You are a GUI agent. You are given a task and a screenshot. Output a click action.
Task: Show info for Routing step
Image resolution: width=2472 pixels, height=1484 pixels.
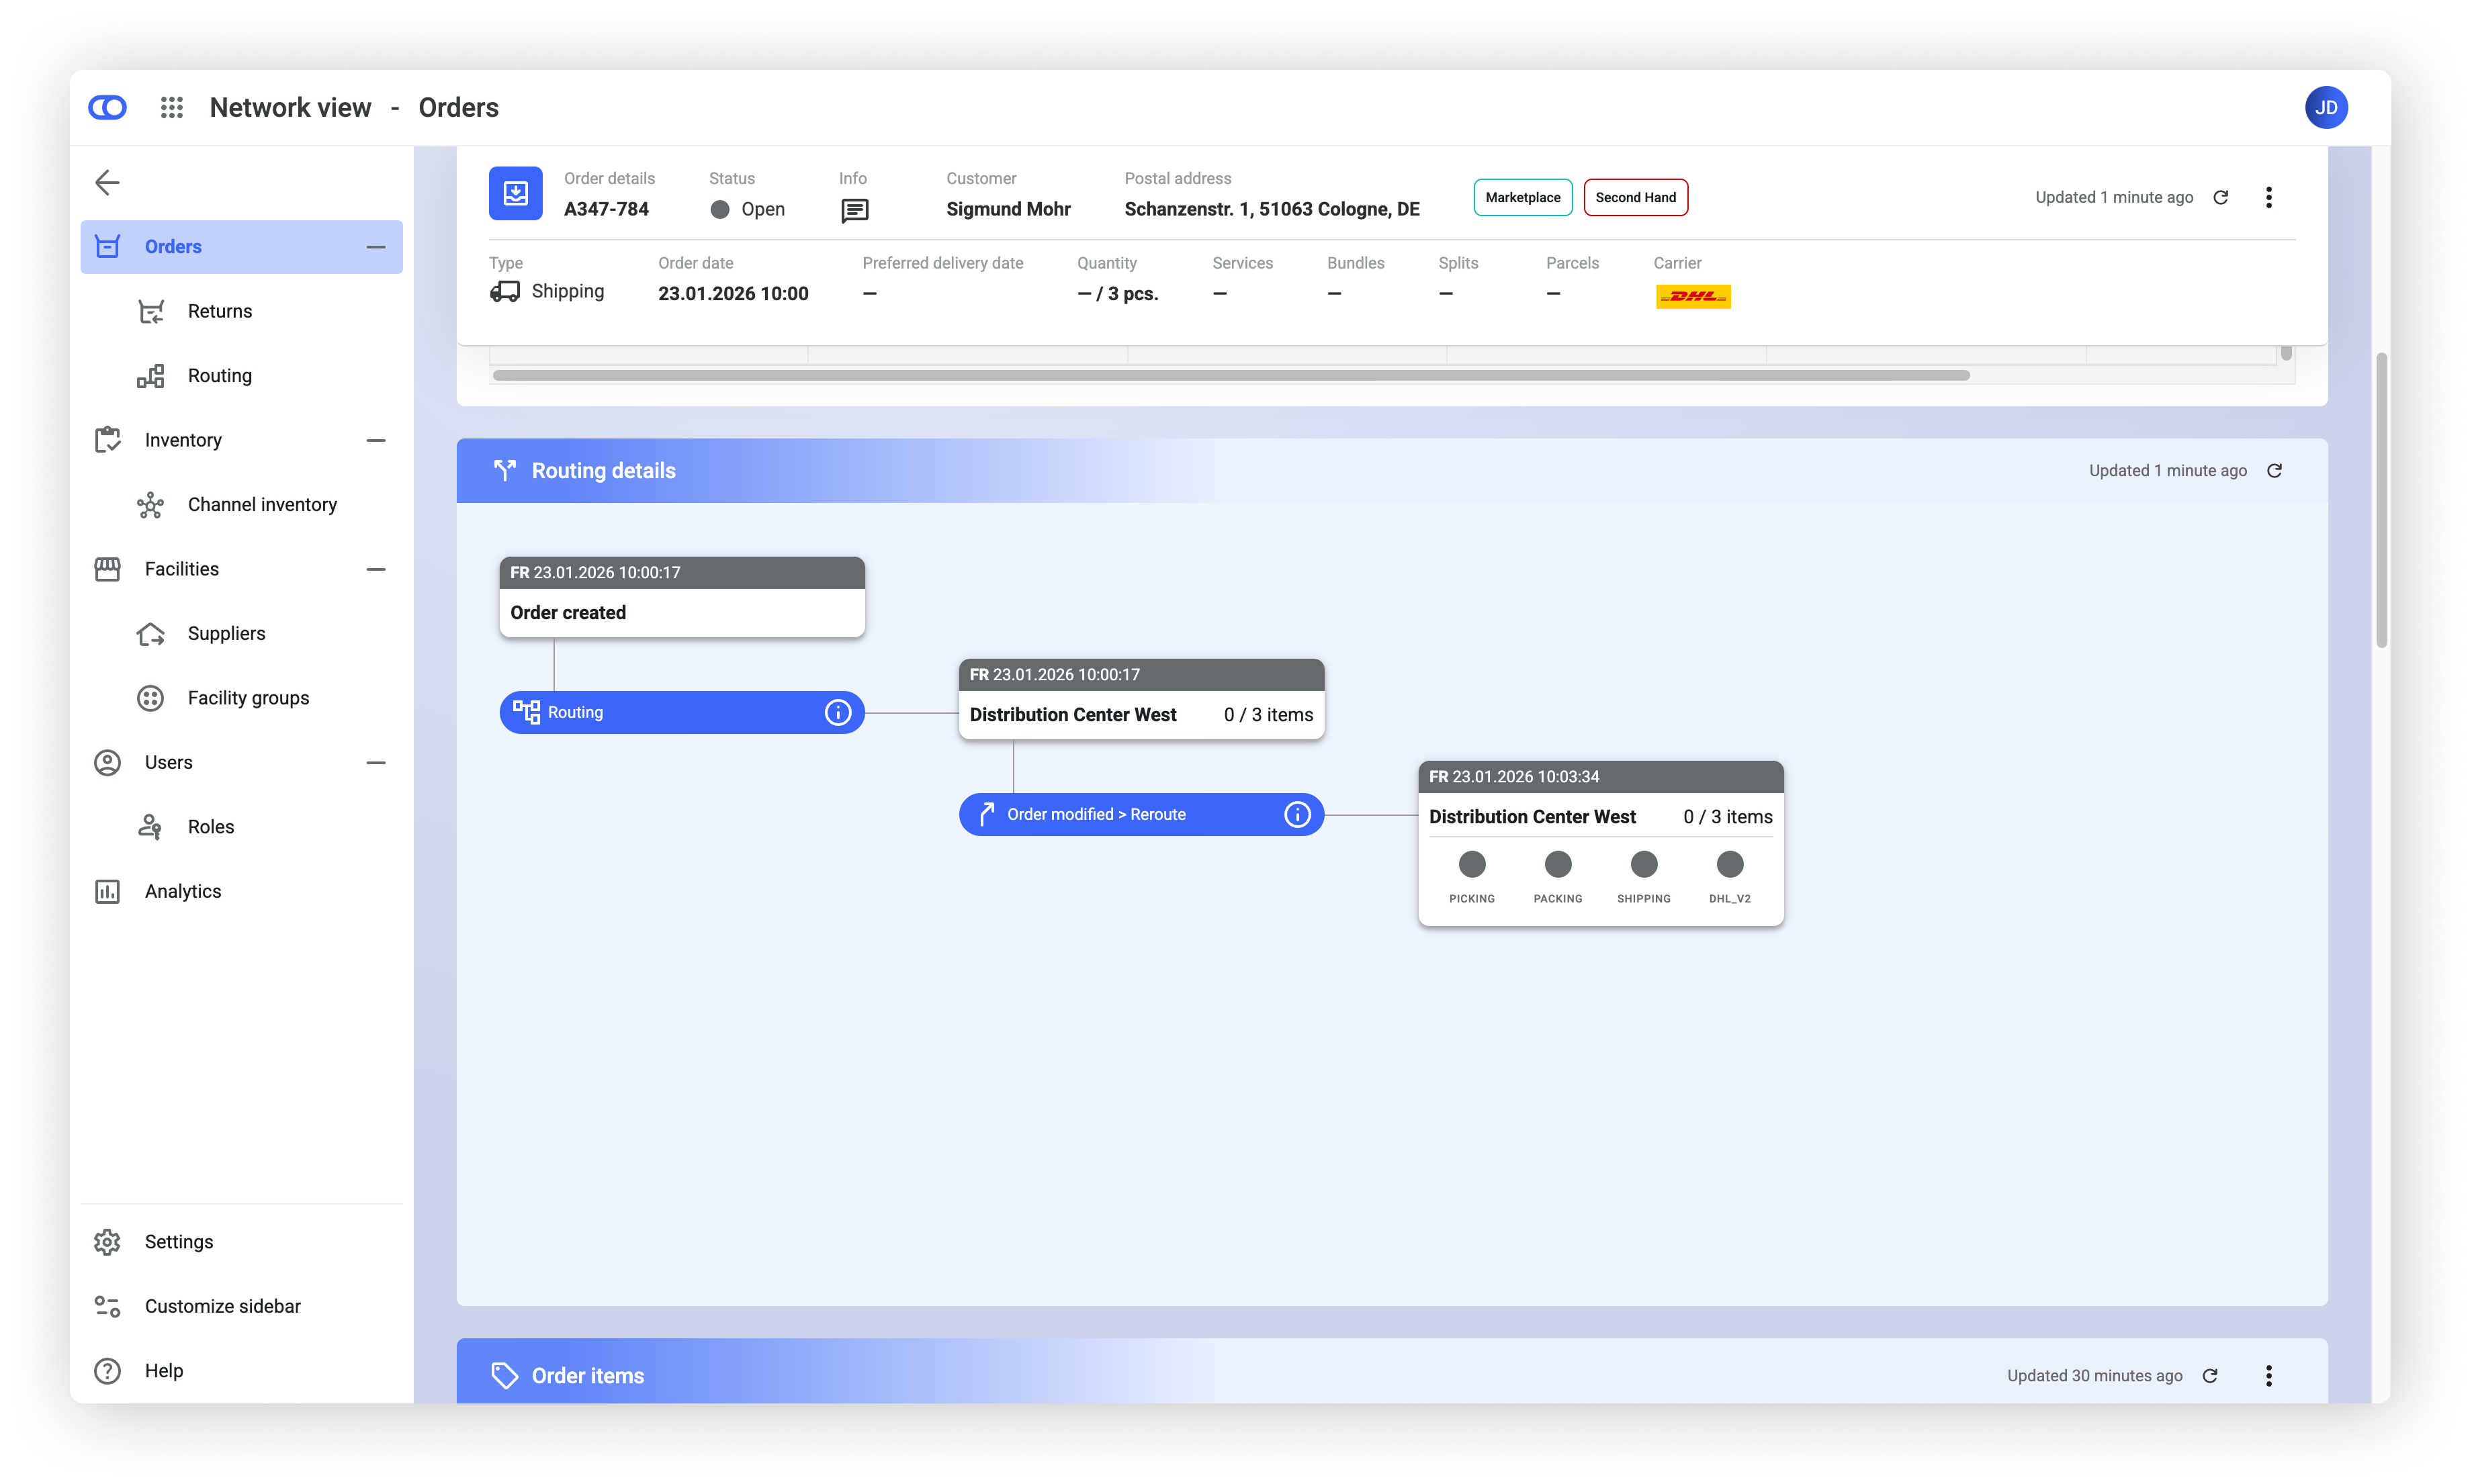tap(838, 712)
